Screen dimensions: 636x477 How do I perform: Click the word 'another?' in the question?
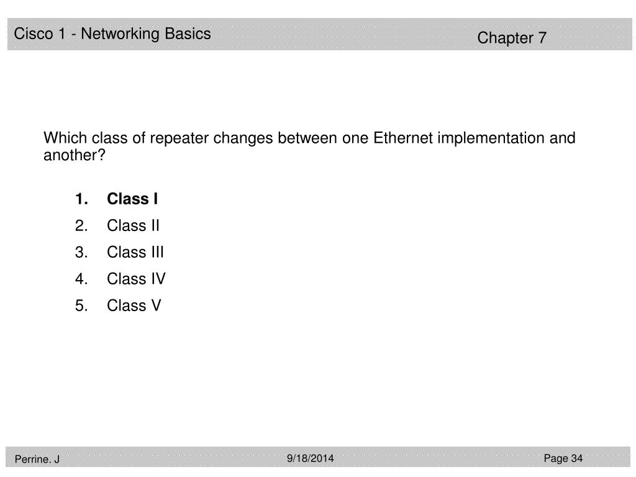point(75,155)
